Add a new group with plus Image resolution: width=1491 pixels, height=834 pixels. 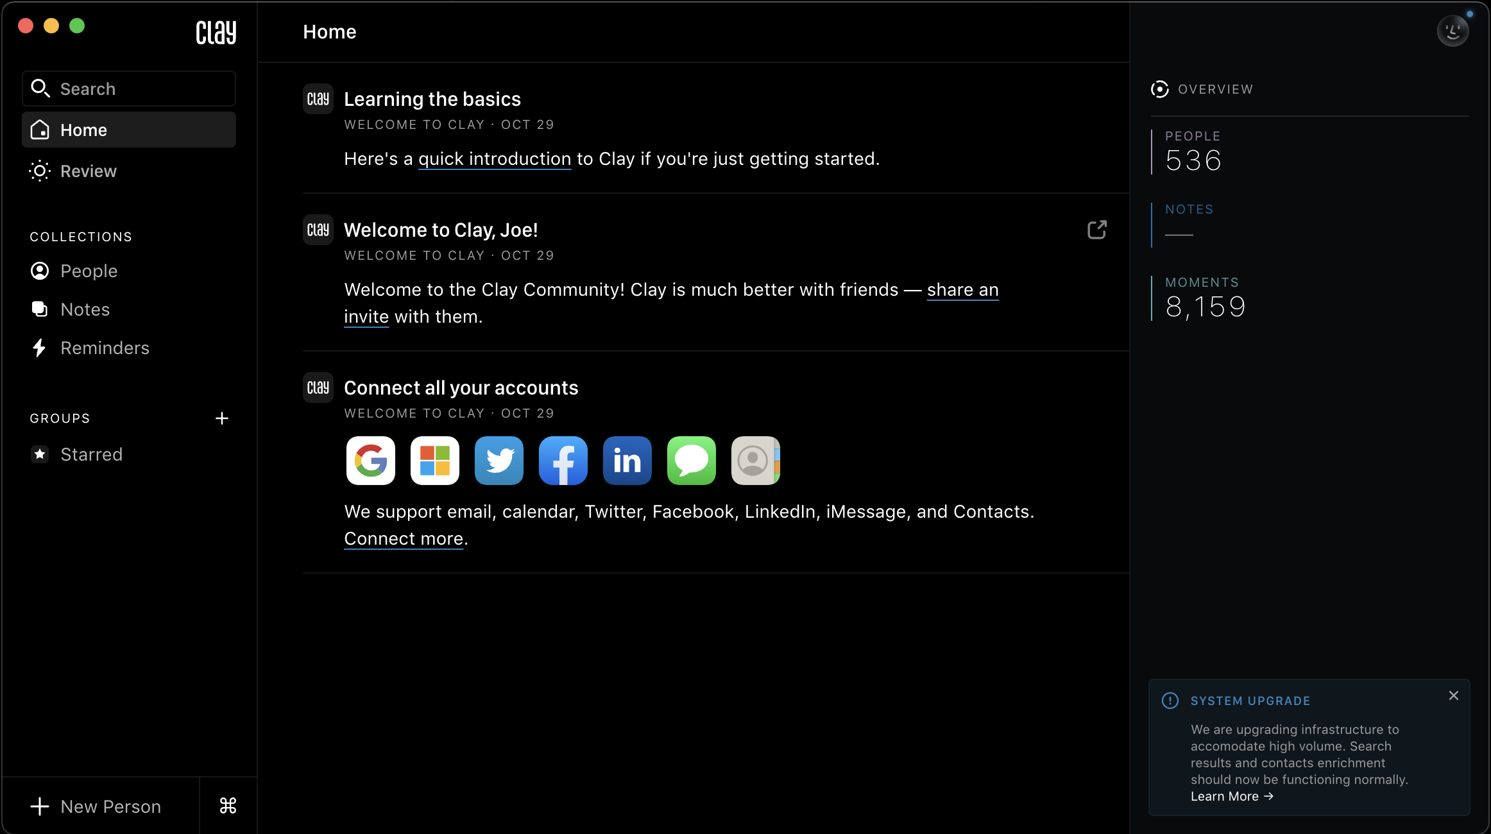point(222,418)
